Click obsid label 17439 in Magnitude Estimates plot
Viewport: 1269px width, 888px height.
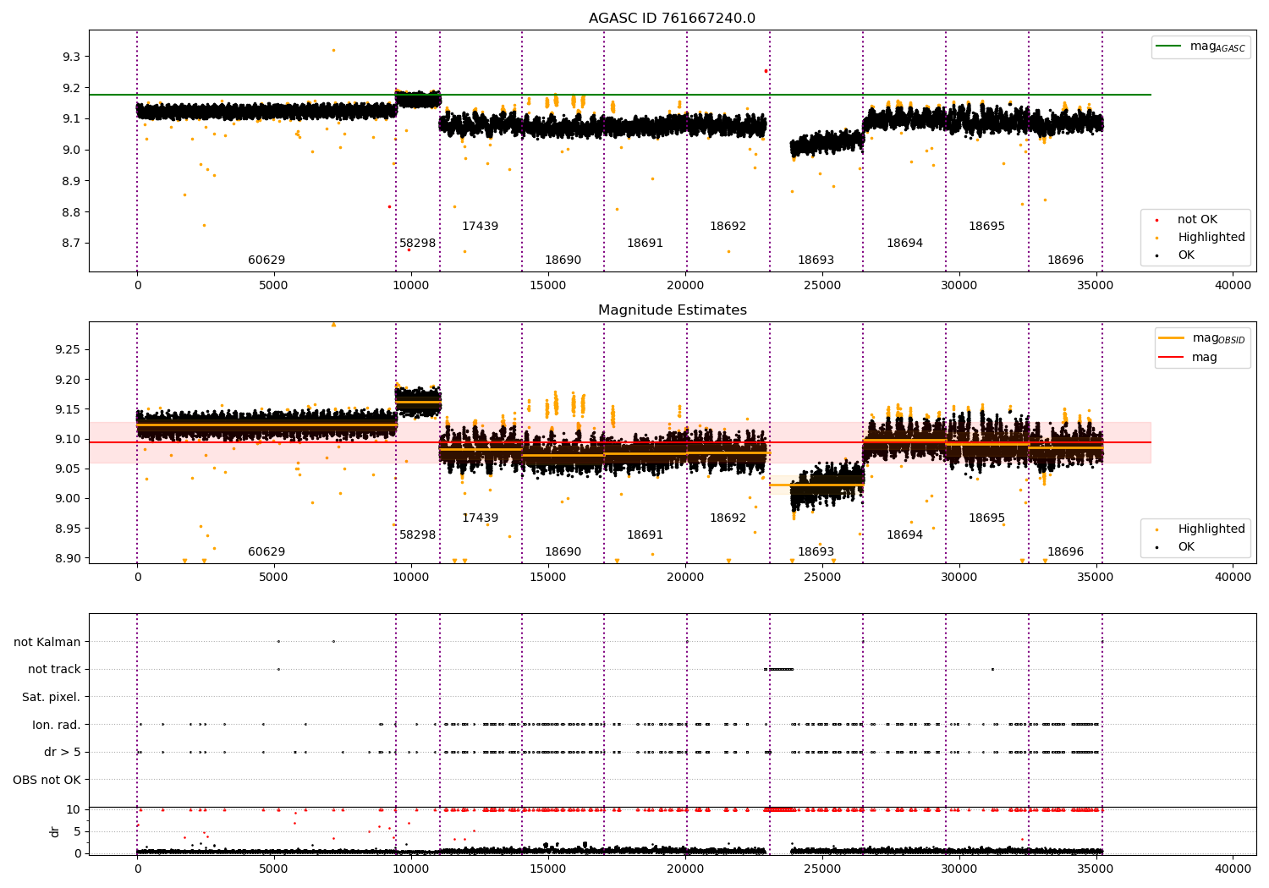[x=480, y=518]
